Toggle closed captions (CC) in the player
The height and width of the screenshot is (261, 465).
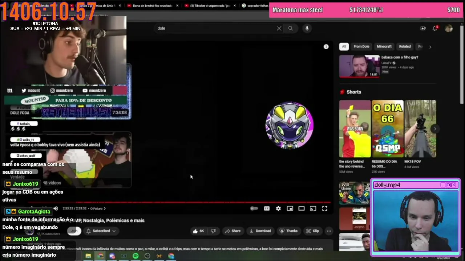pyautogui.click(x=267, y=208)
